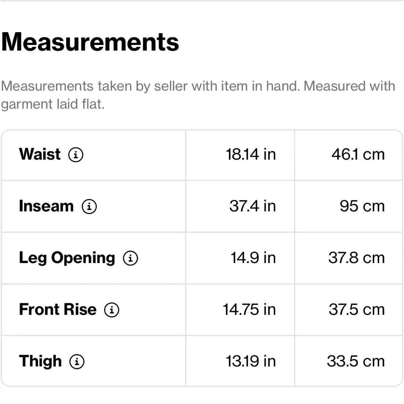Open the Inseam info icon

click(89, 207)
